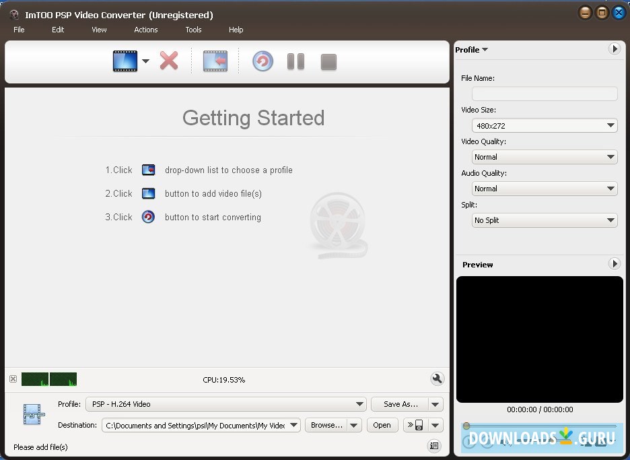This screenshot has height=460, width=630.
Task: Open the Browse dropdown arrow
Action: tap(354, 425)
